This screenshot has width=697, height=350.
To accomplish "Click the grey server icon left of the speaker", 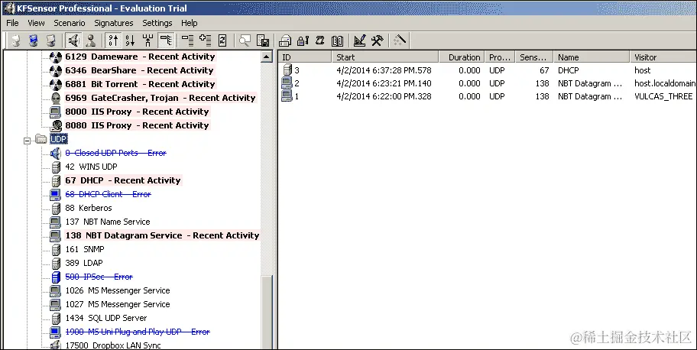I will point(51,41).
